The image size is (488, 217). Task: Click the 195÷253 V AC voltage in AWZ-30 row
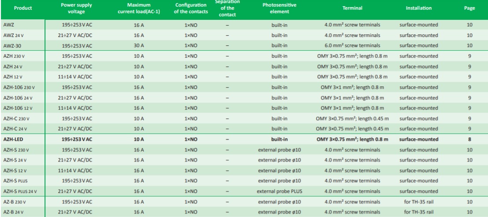pyautogui.click(x=77, y=46)
